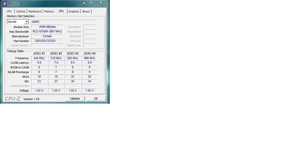Minimize the CPU-Z window

[84, 3]
